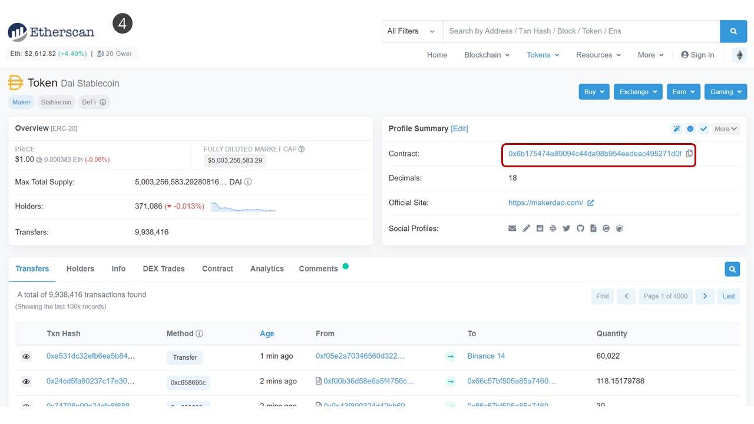
Task: Click the address search input field
Action: click(580, 31)
